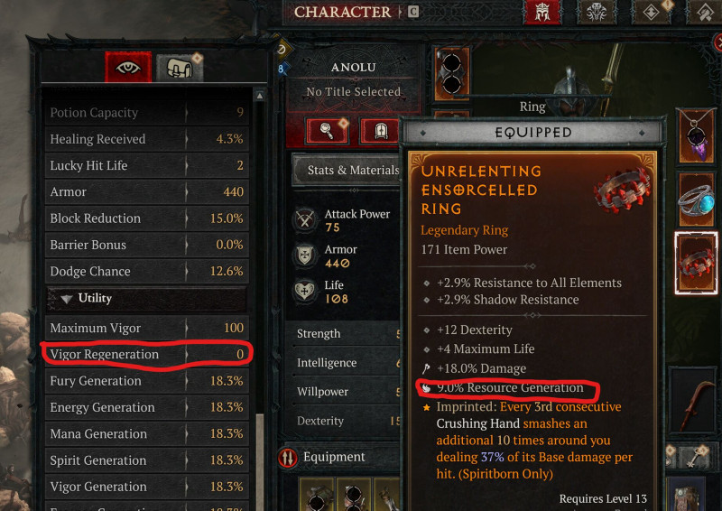This screenshot has width=722, height=511.
Task: Expand the Maximum Vigor stat row
Action: tap(147, 328)
